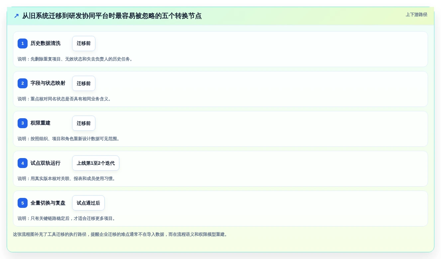Viewport: 441px width, 259px height.
Task: Select the 全量切换与复盘 step title
Action: click(x=48, y=203)
